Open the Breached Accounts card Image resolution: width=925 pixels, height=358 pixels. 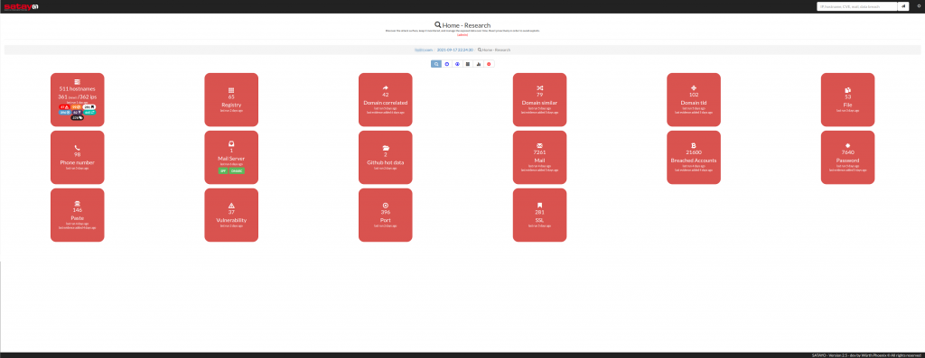pyautogui.click(x=694, y=157)
